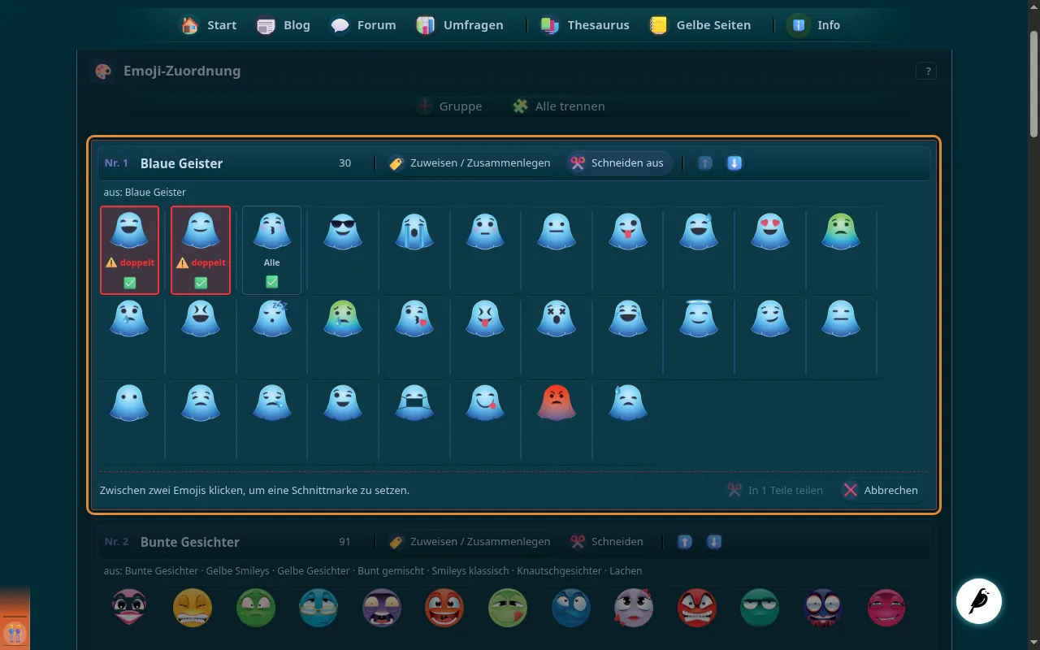Screen dimensions: 1040x650
Task: Move Blaue Geister group up with the arrow
Action: [705, 163]
